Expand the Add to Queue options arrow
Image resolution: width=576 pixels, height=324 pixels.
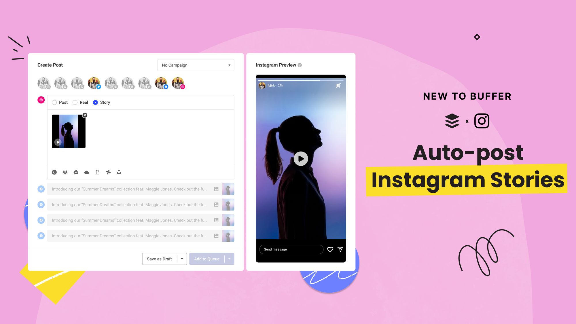coord(229,259)
